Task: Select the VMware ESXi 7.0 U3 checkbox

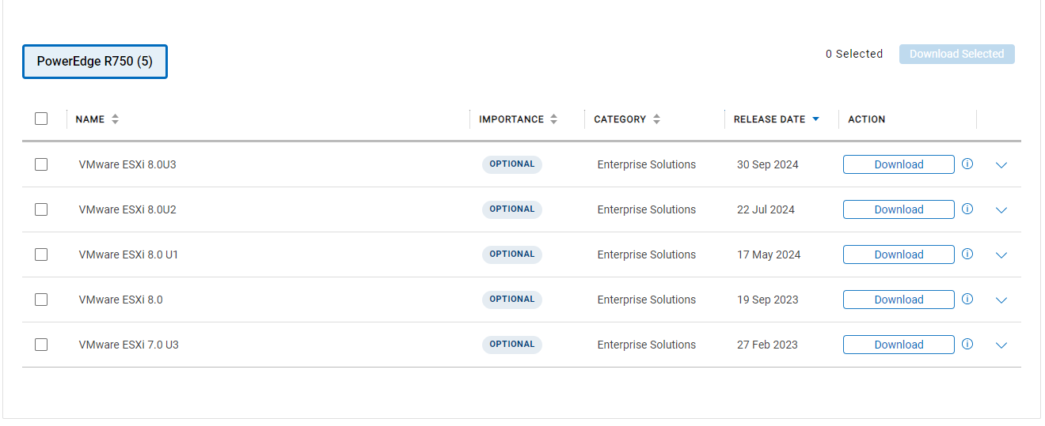Action: point(41,345)
